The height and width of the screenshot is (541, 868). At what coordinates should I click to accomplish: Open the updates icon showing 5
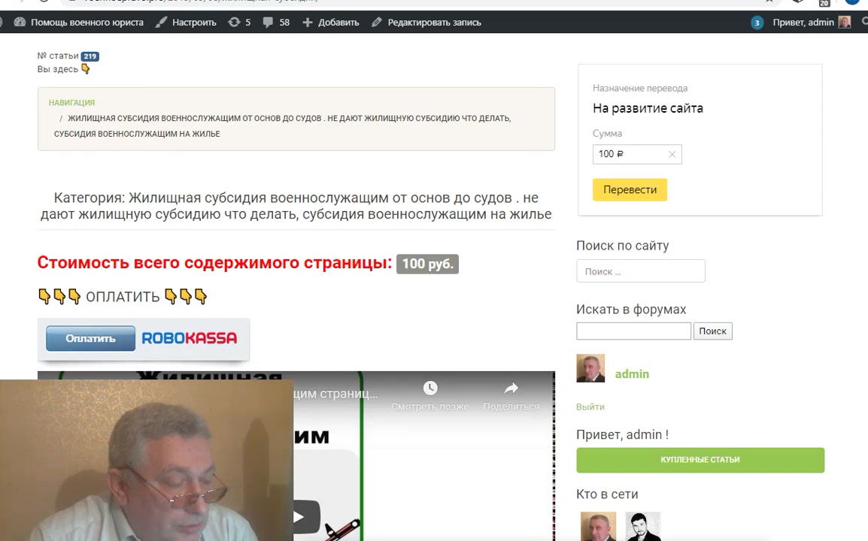[239, 22]
